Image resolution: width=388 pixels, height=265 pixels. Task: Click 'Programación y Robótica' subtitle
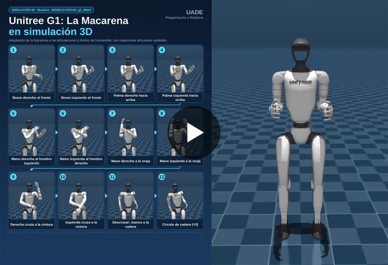[x=184, y=18]
